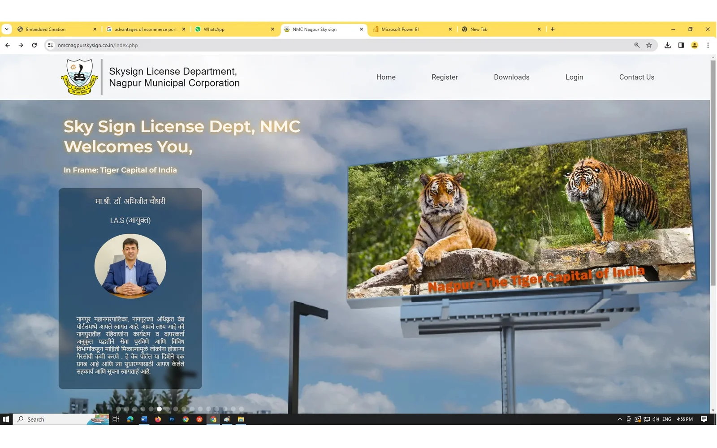The image size is (717, 448).
Task: Toggle the Chrome side panel
Action: [681, 45]
